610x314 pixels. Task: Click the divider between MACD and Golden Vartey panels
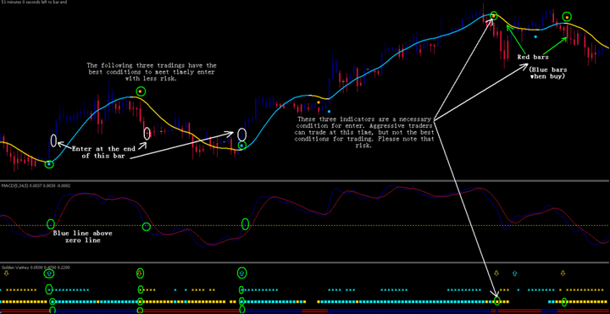pyautogui.click(x=305, y=262)
